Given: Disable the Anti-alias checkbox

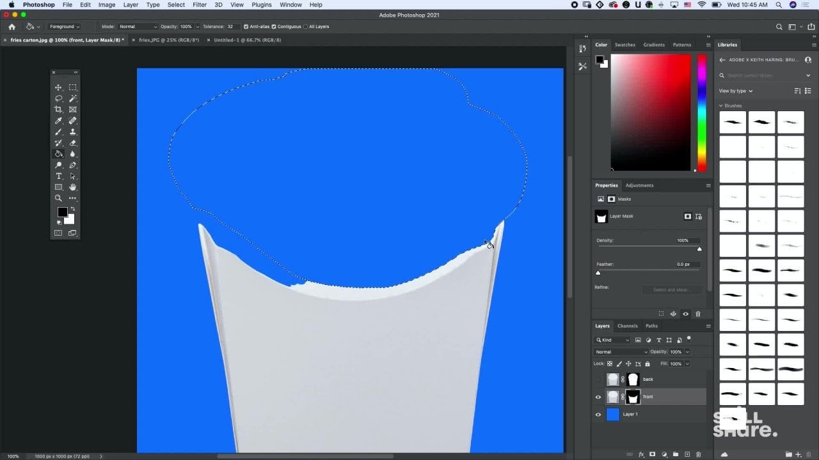Looking at the screenshot, I should coord(246,27).
